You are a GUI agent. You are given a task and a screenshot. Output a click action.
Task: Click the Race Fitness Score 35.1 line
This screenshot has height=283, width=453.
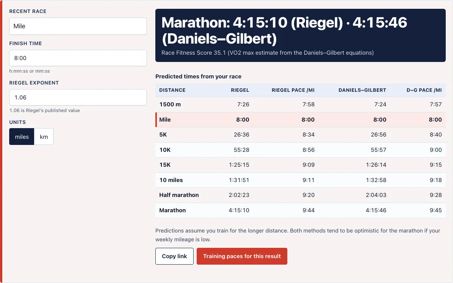tap(267, 53)
